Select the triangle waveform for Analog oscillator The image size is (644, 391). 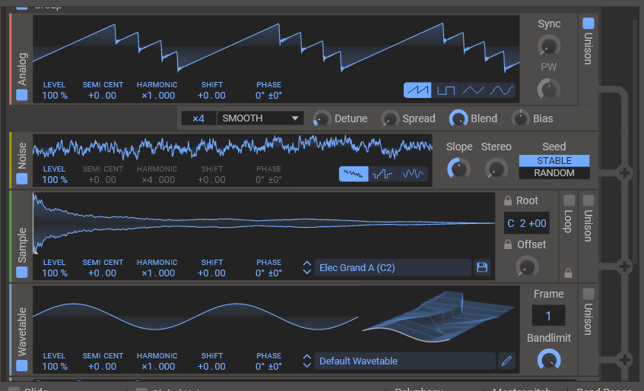tap(473, 90)
